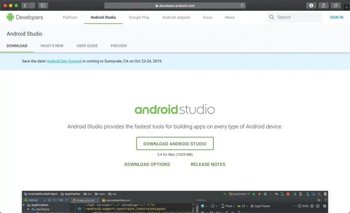Image resolution: width=350 pixels, height=213 pixels.
Task: Sync project with Gradle files icon
Action: click(x=295, y=194)
